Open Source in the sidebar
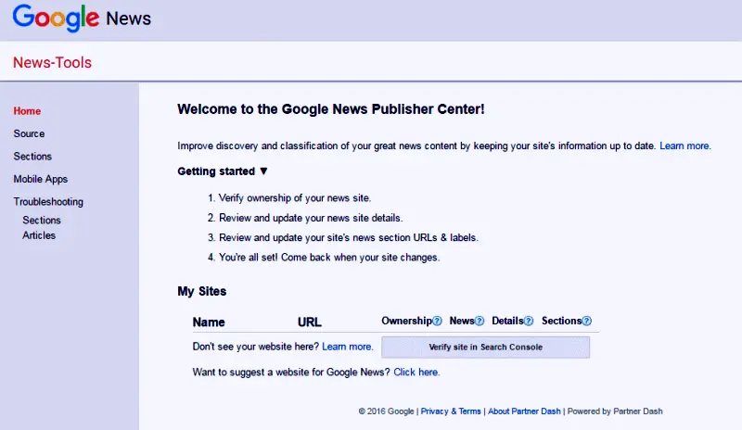742x430 pixels. [29, 133]
